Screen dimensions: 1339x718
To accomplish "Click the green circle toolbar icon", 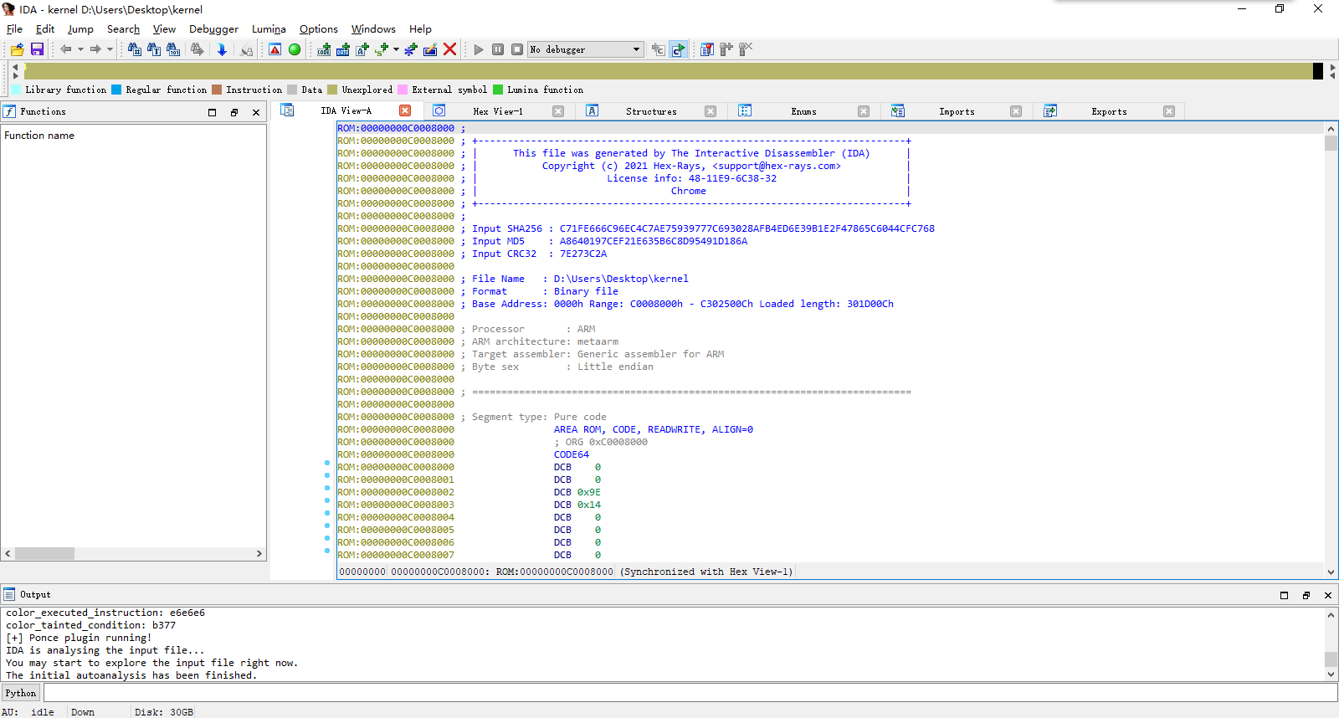I will 295,49.
